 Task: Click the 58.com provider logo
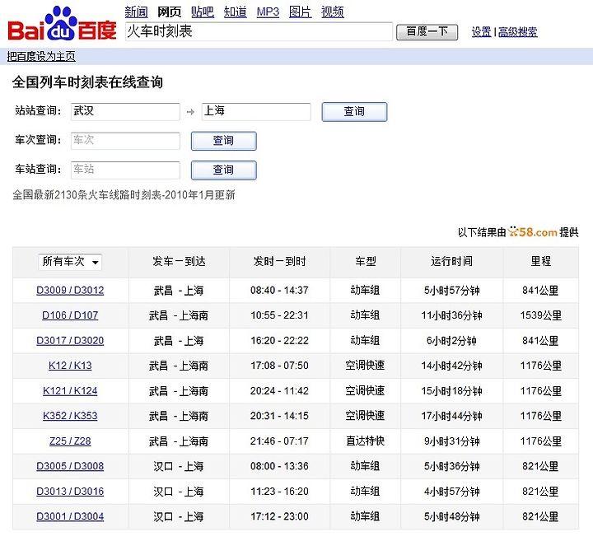[x=533, y=231]
